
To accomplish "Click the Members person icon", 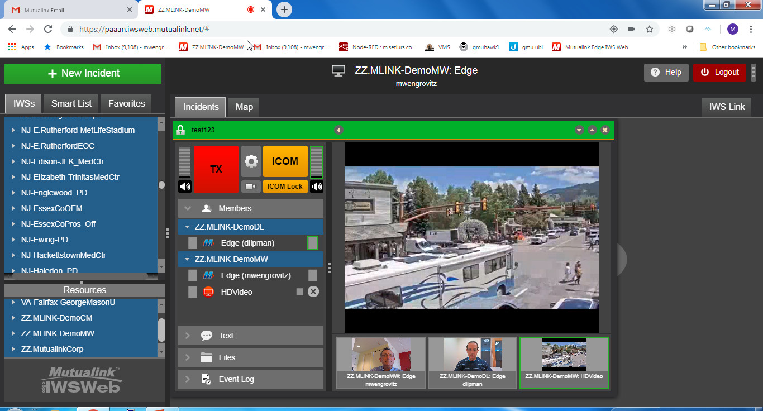I will click(206, 208).
